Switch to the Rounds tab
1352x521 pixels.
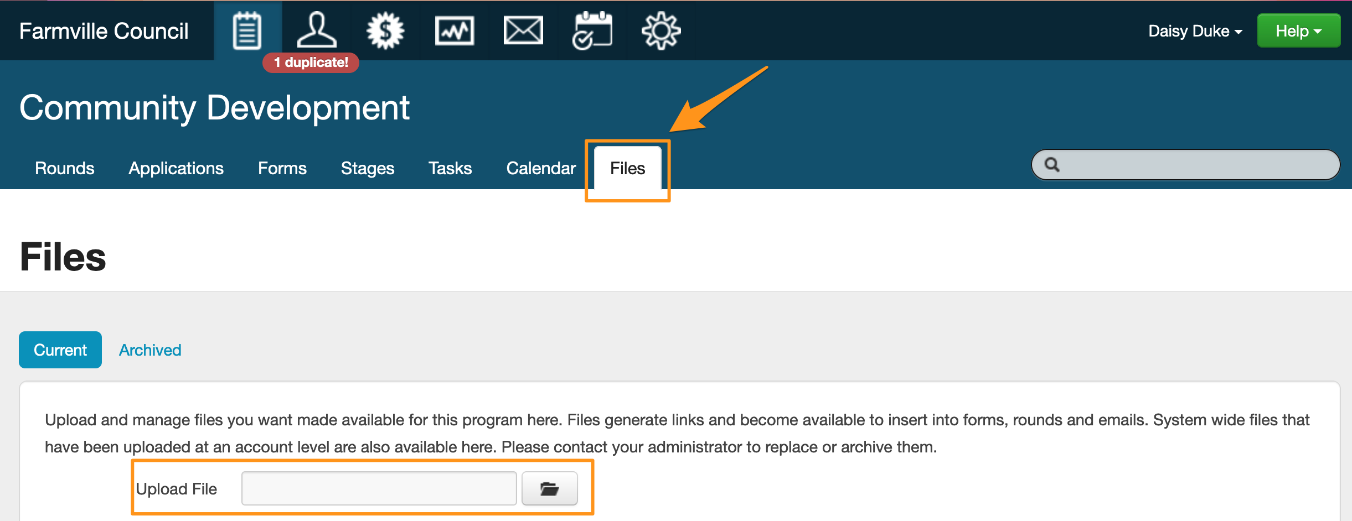64,168
